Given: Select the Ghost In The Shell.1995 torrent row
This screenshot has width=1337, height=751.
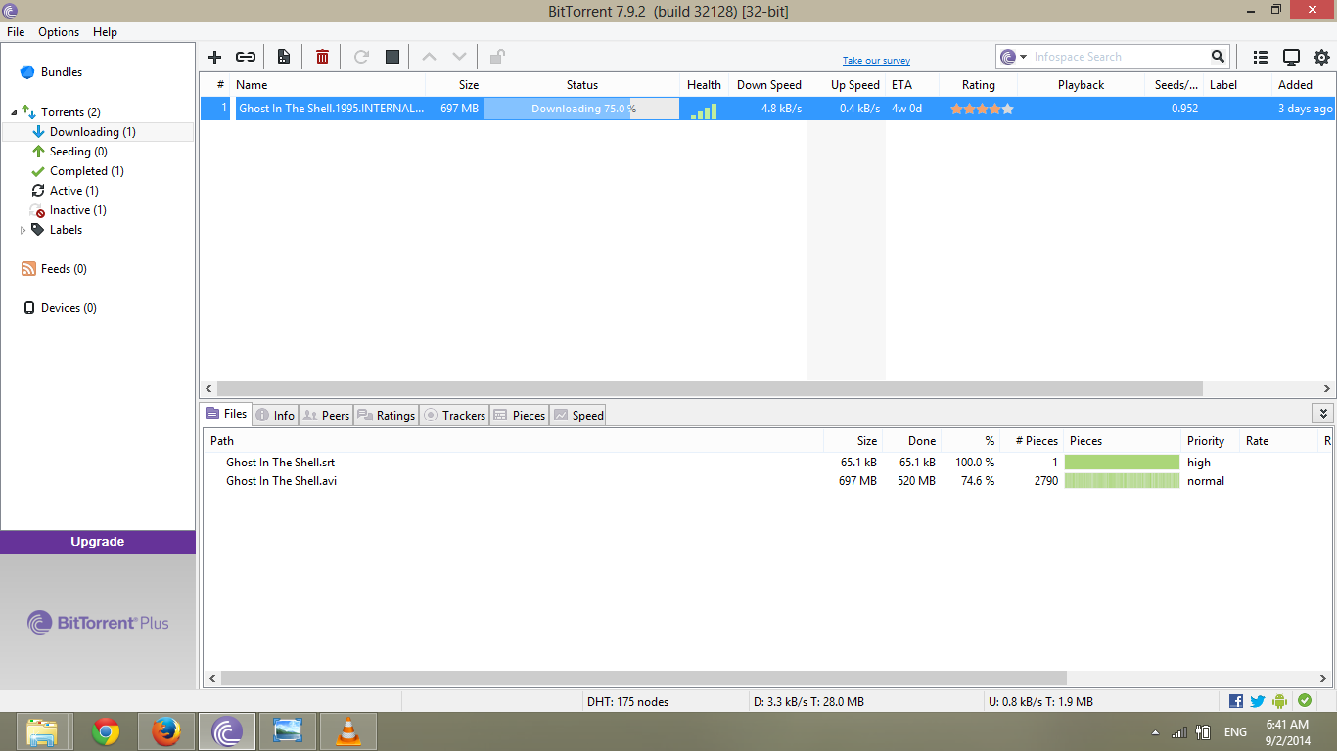Looking at the screenshot, I should tap(767, 109).
